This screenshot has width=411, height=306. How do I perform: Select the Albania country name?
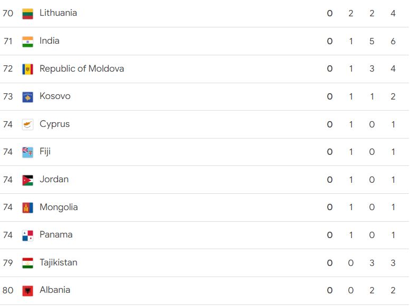[x=55, y=290]
